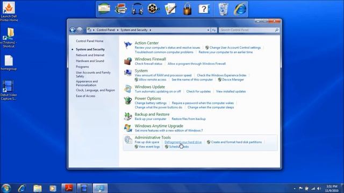Click the System computer icon

pos(128,73)
